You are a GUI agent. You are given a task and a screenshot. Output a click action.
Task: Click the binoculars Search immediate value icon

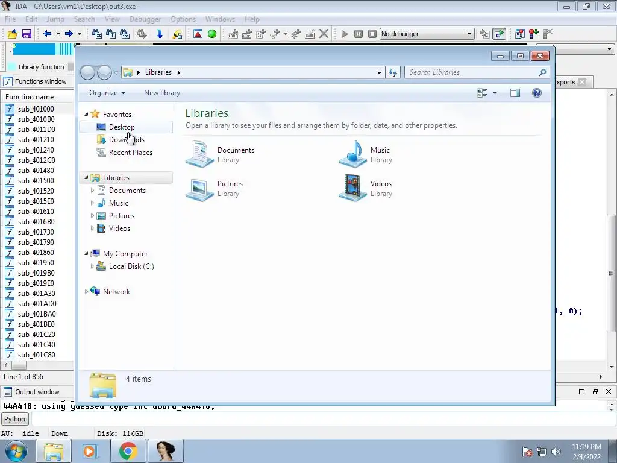coord(97,34)
